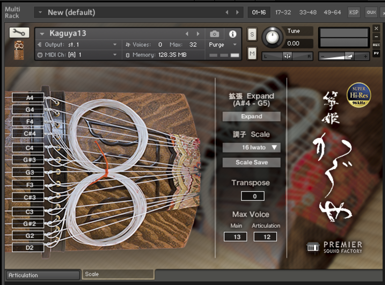
Task: Click the Max Voice Articulation value 12
Action: pyautogui.click(x=265, y=237)
